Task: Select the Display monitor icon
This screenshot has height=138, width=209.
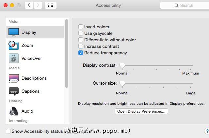Action: point(14,32)
